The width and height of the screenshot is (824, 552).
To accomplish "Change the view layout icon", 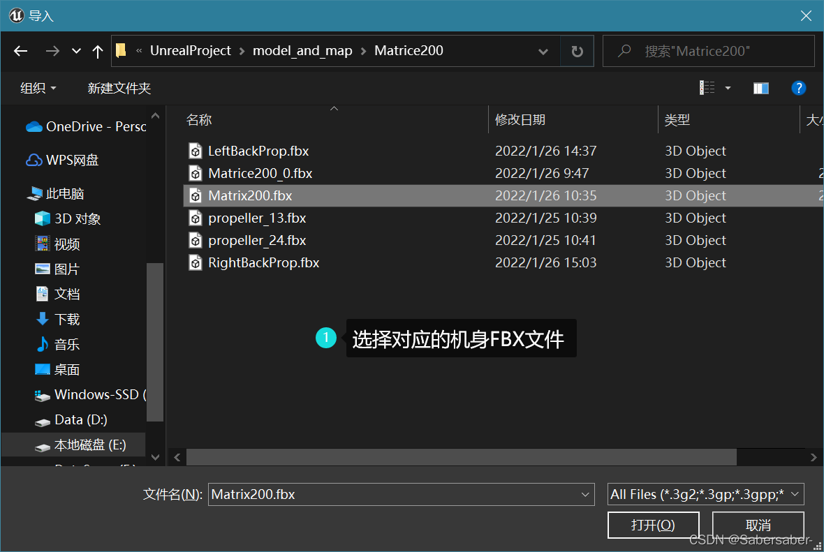I will (707, 88).
